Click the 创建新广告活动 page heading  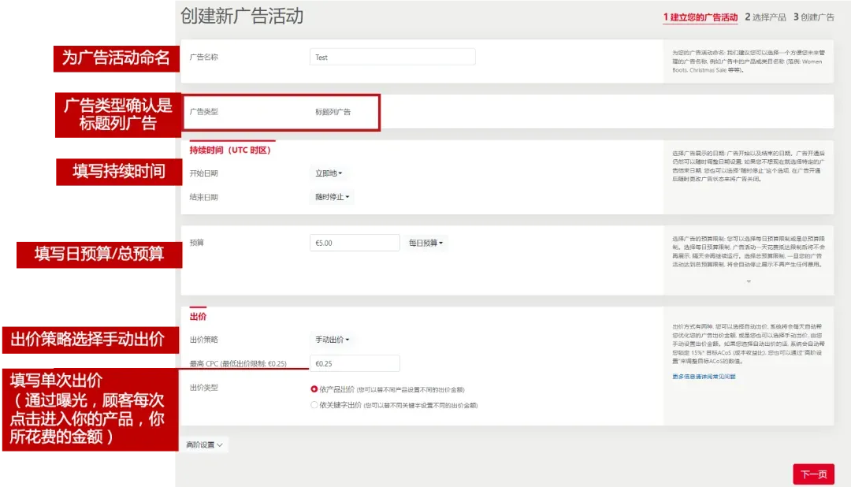242,16
